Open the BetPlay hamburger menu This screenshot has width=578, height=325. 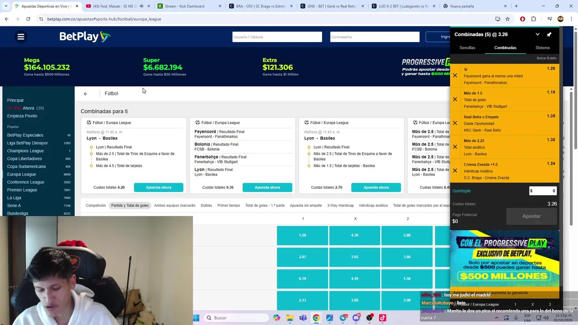(x=21, y=37)
